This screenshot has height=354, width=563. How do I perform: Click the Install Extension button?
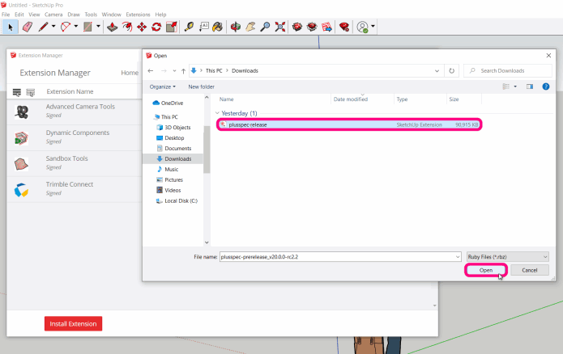click(x=73, y=323)
